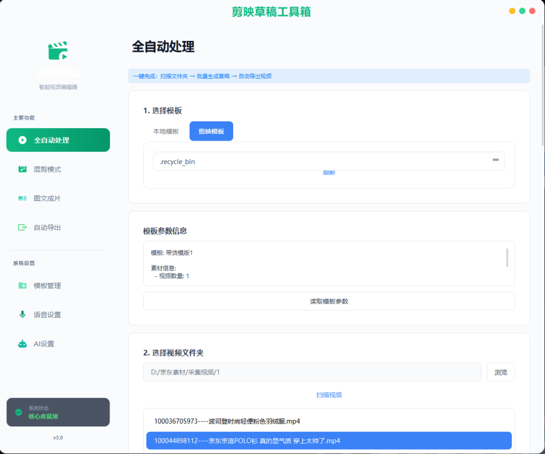Open 混剪模式 via its film icon
545x454 pixels.
click(x=22, y=169)
